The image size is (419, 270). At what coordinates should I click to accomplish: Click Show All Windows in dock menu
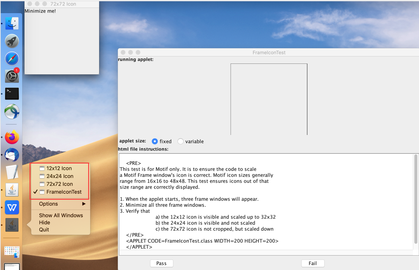click(x=61, y=215)
